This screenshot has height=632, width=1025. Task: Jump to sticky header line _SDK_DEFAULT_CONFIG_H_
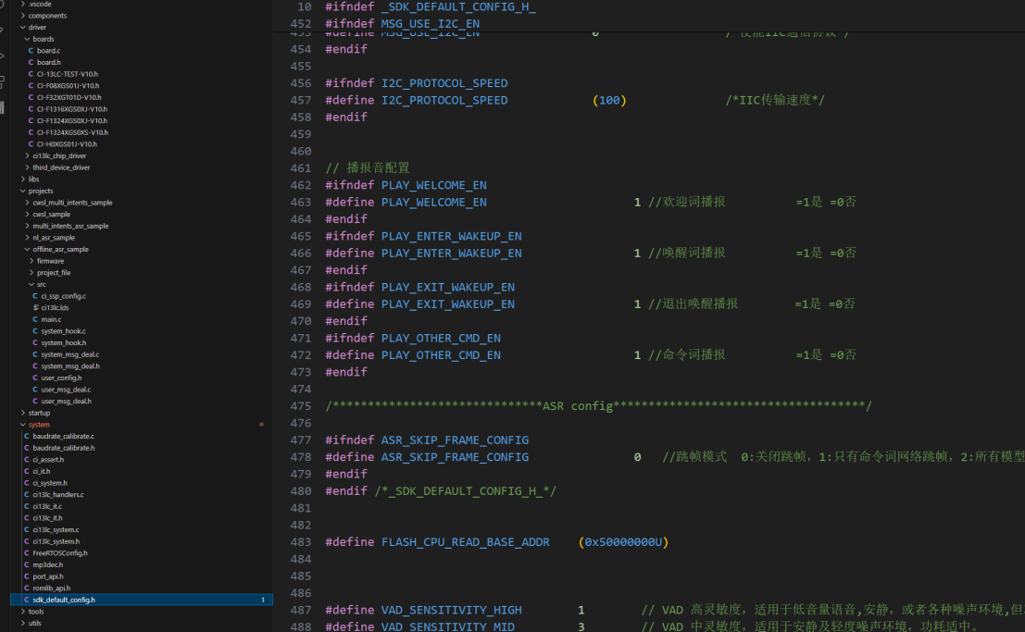pos(458,6)
